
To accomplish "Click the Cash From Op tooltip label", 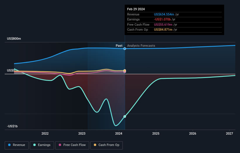I will pos(138,30).
